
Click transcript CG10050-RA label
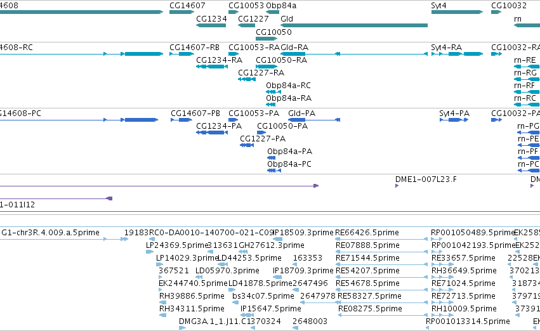pyautogui.click(x=281, y=60)
